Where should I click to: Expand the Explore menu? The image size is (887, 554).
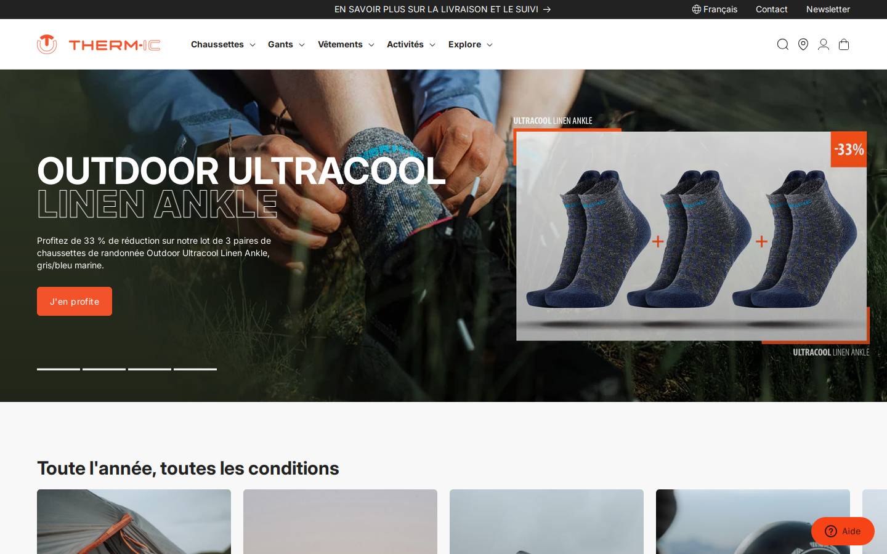pos(471,44)
